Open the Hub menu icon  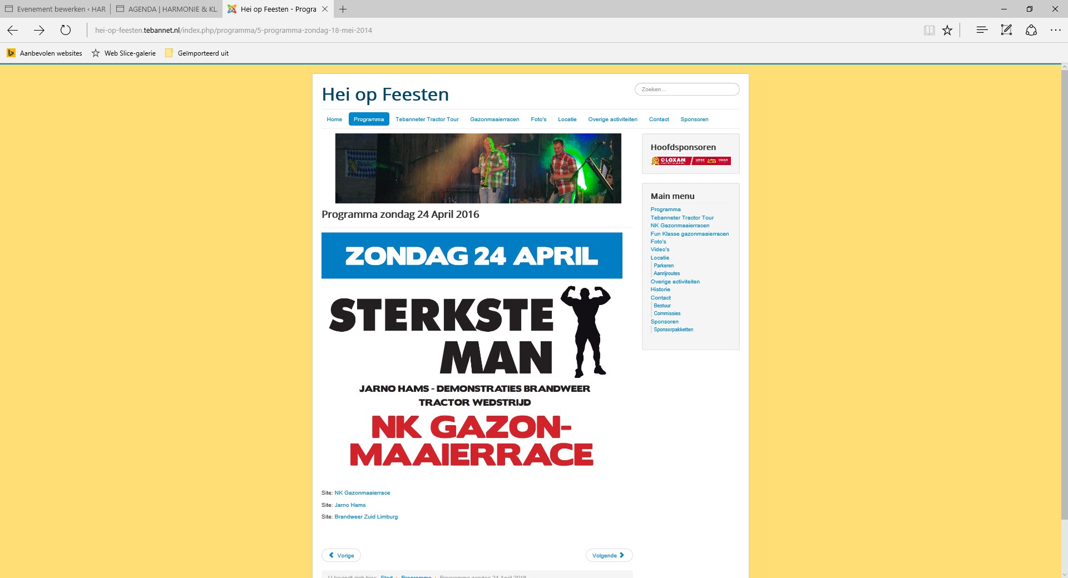coord(982,30)
